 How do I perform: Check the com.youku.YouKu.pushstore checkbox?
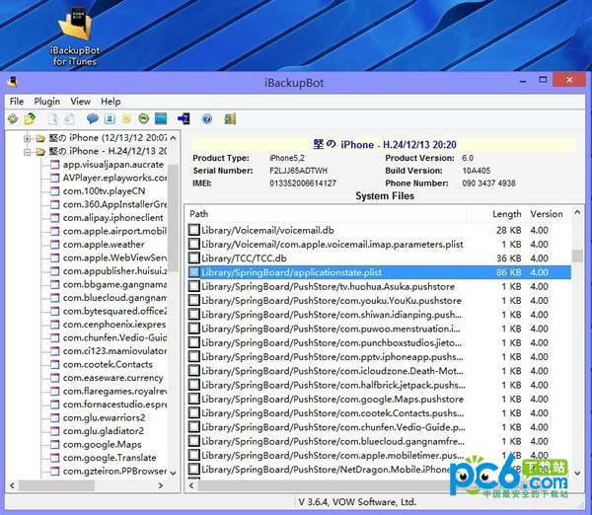pyautogui.click(x=194, y=300)
